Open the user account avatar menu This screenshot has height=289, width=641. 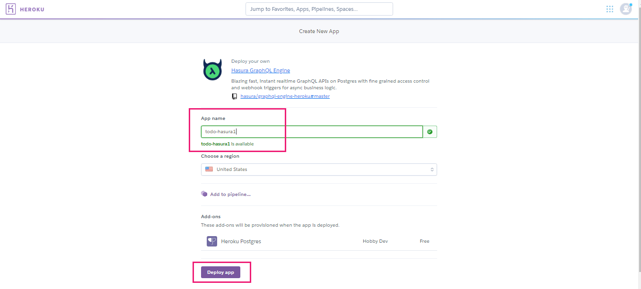coord(625,9)
